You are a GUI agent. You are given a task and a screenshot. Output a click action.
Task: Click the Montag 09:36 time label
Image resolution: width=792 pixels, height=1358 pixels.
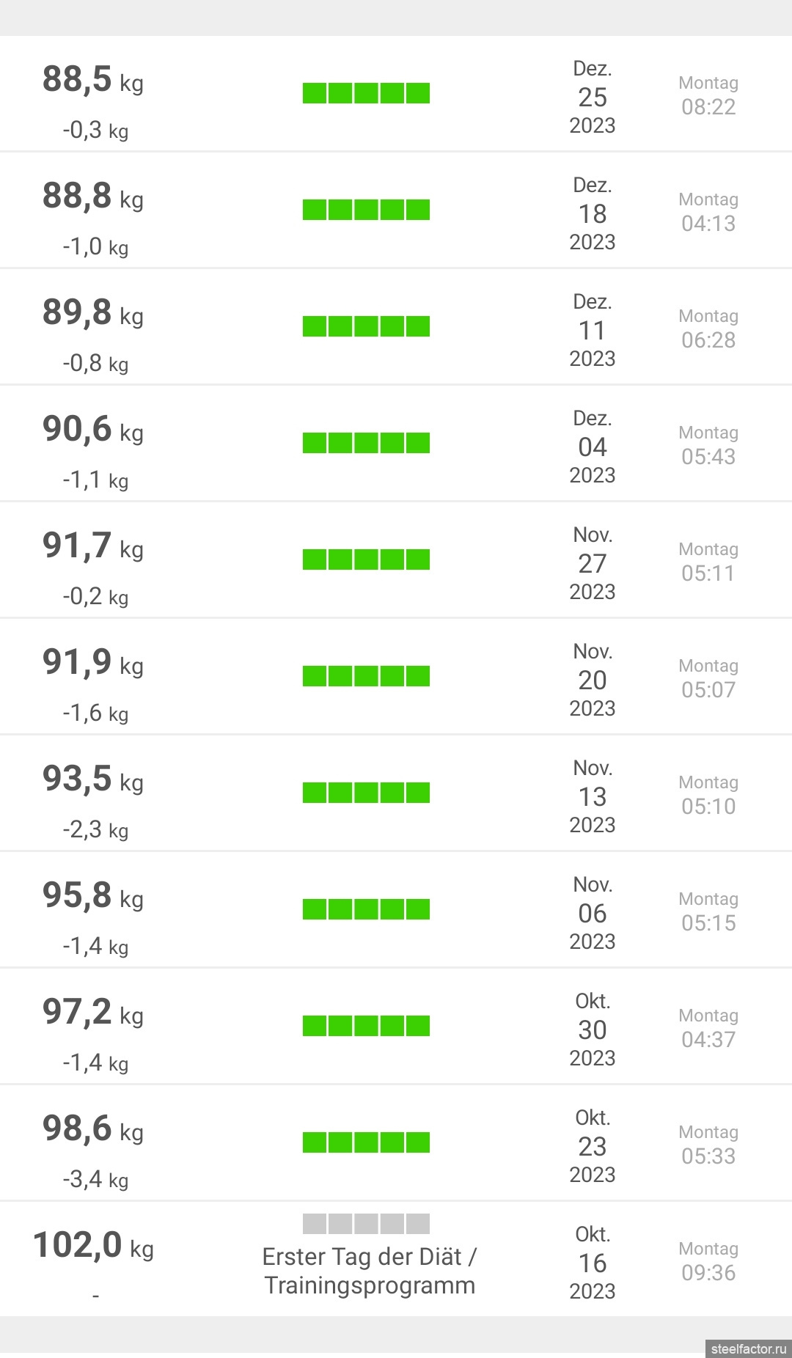coord(708,1261)
